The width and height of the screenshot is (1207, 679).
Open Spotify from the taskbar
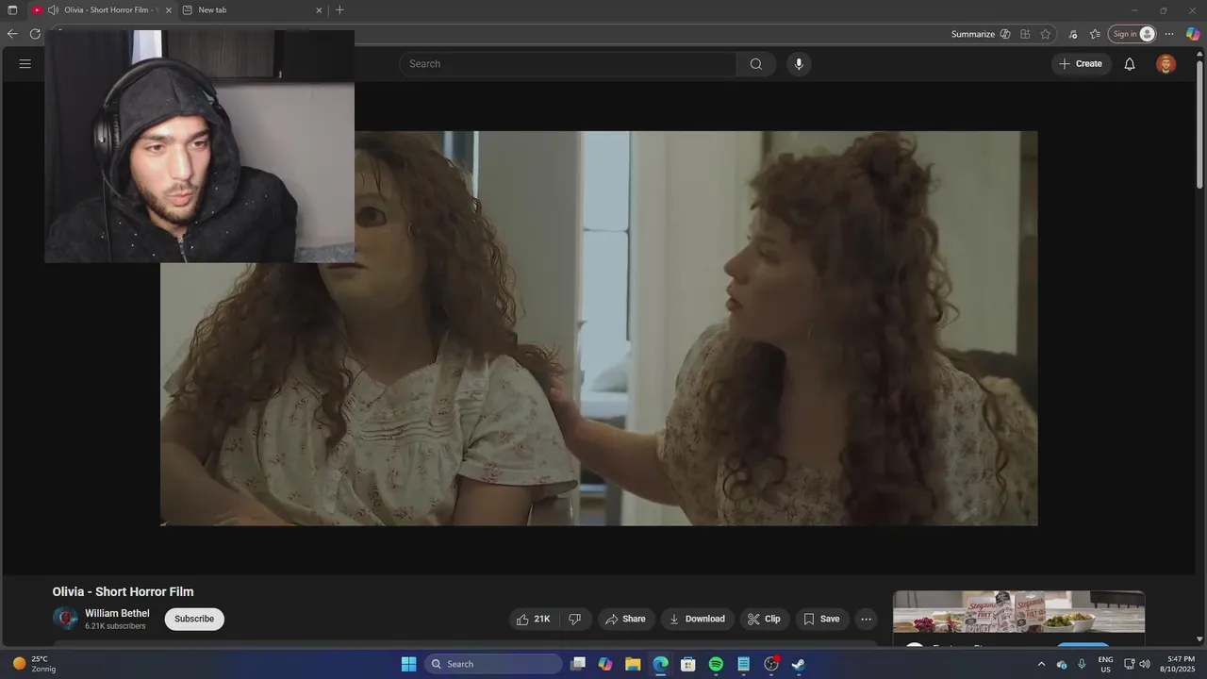[716, 664]
